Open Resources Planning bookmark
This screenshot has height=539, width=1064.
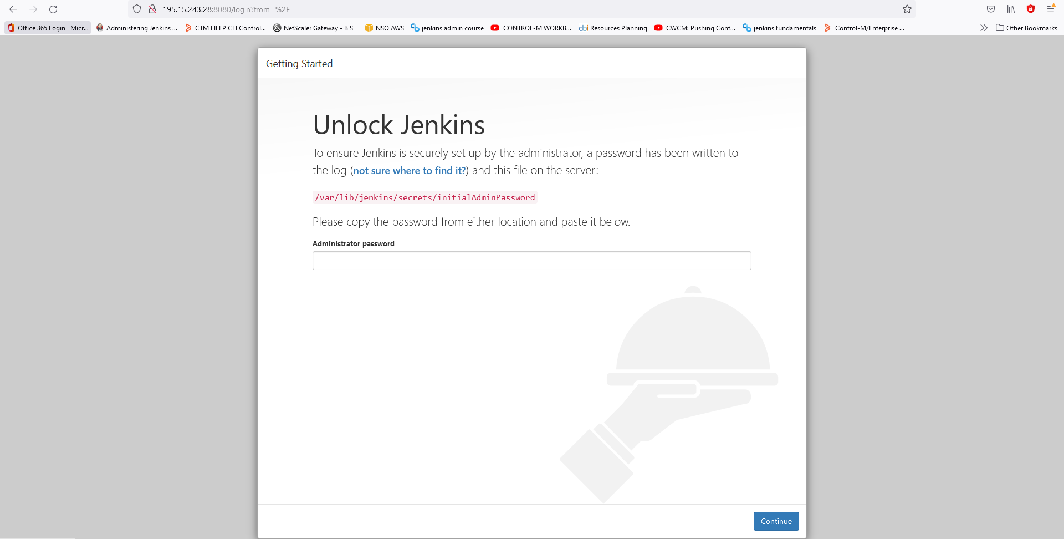point(613,28)
